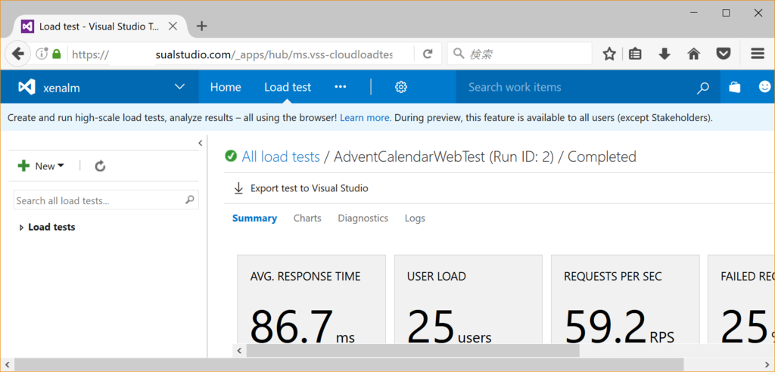Click the green completed check icon

click(230, 156)
